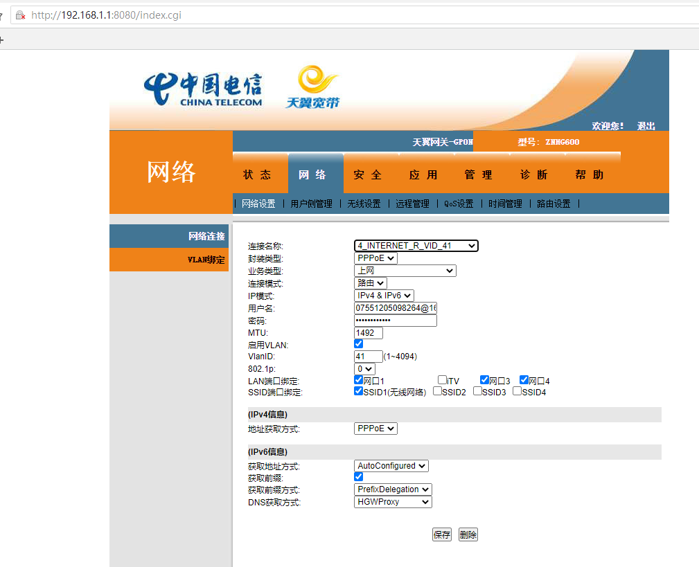The width and height of the screenshot is (699, 567).
Task: Toggle the 获取前缀 checkbox
Action: (x=359, y=477)
